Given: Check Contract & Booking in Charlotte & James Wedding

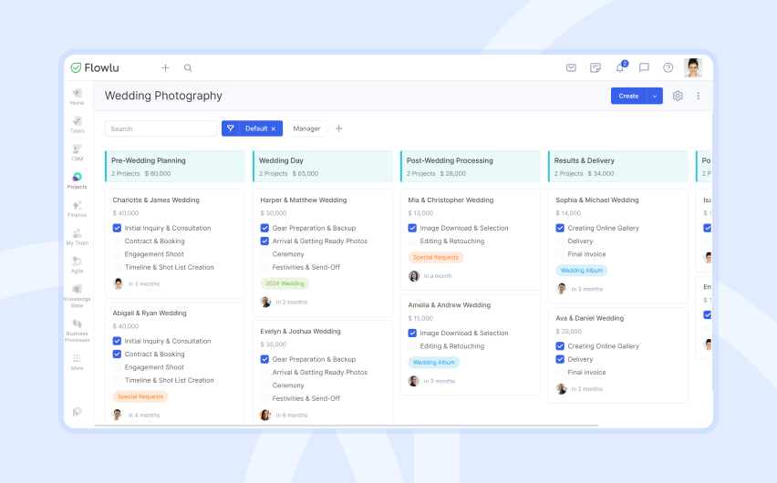Looking at the screenshot, I should pyautogui.click(x=117, y=241).
